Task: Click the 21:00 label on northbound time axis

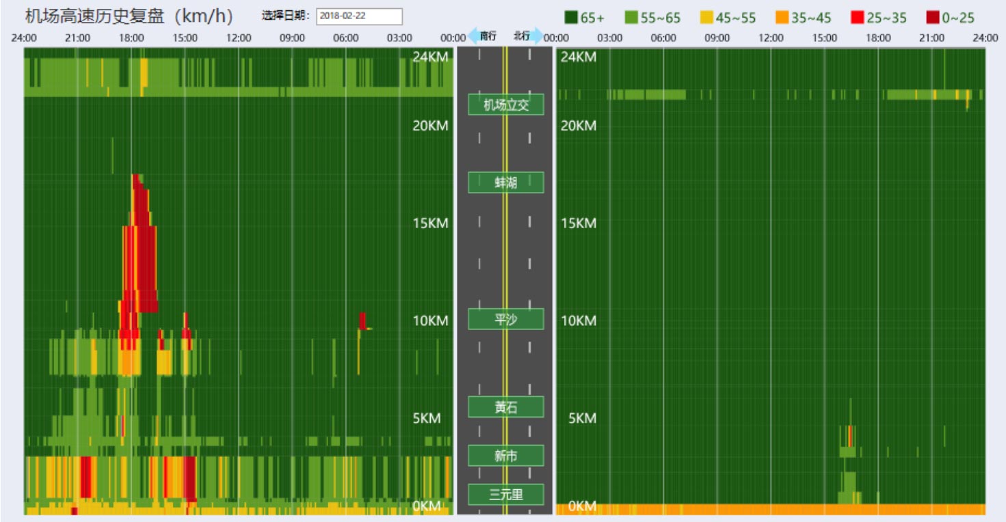Action: [932, 38]
